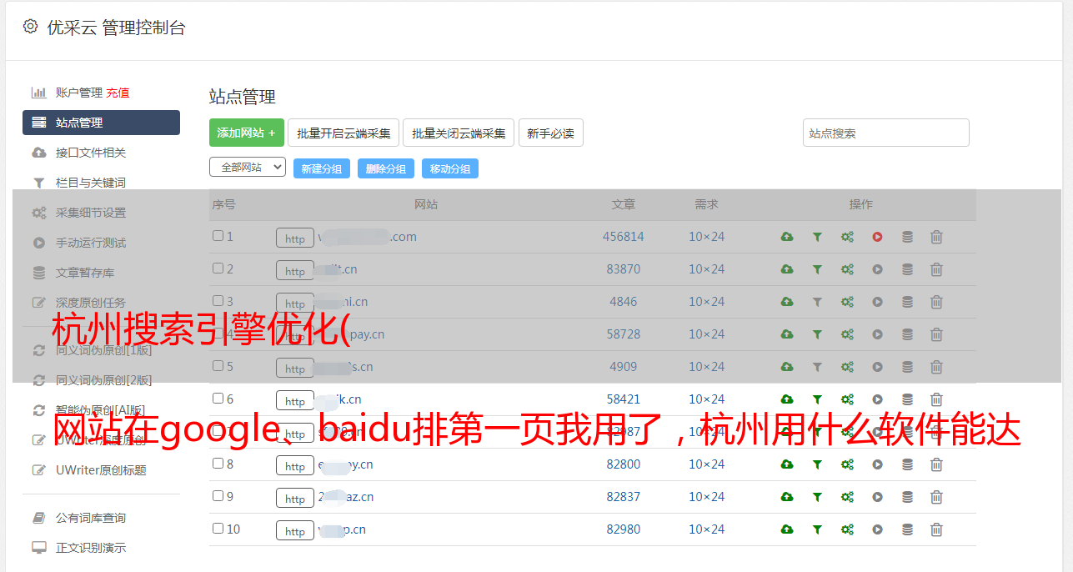Tick the checkbox for site 5

point(218,366)
